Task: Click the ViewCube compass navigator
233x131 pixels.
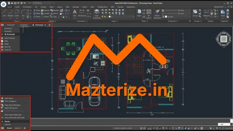Action: 224,39
